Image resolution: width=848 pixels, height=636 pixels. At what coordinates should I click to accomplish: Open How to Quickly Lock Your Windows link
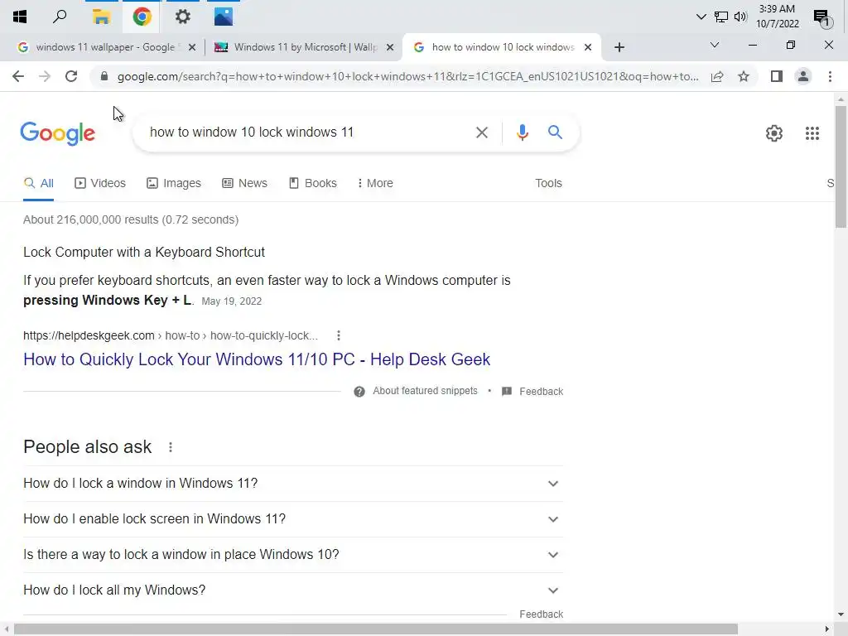click(257, 359)
